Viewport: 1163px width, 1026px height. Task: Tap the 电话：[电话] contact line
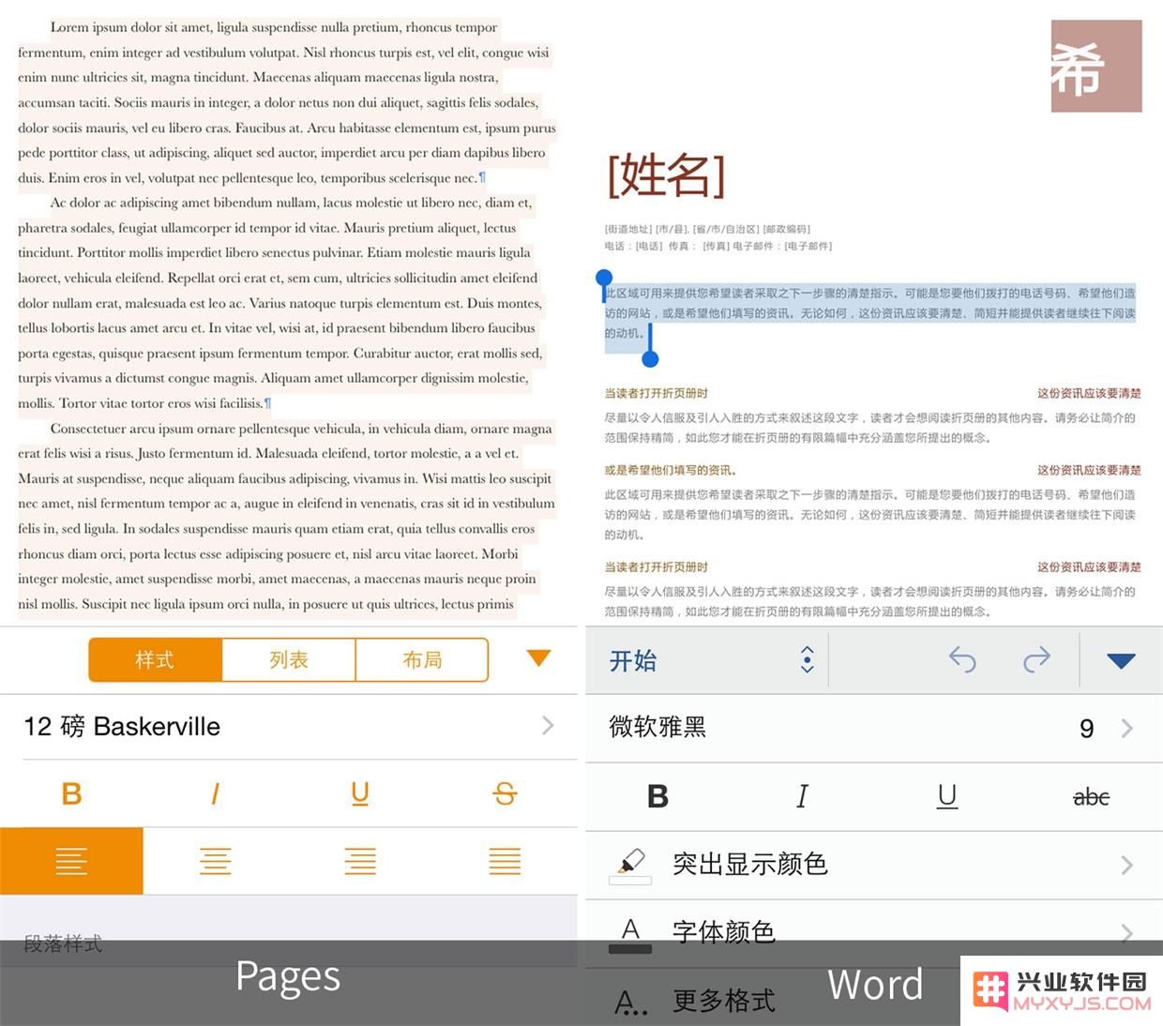point(718,246)
